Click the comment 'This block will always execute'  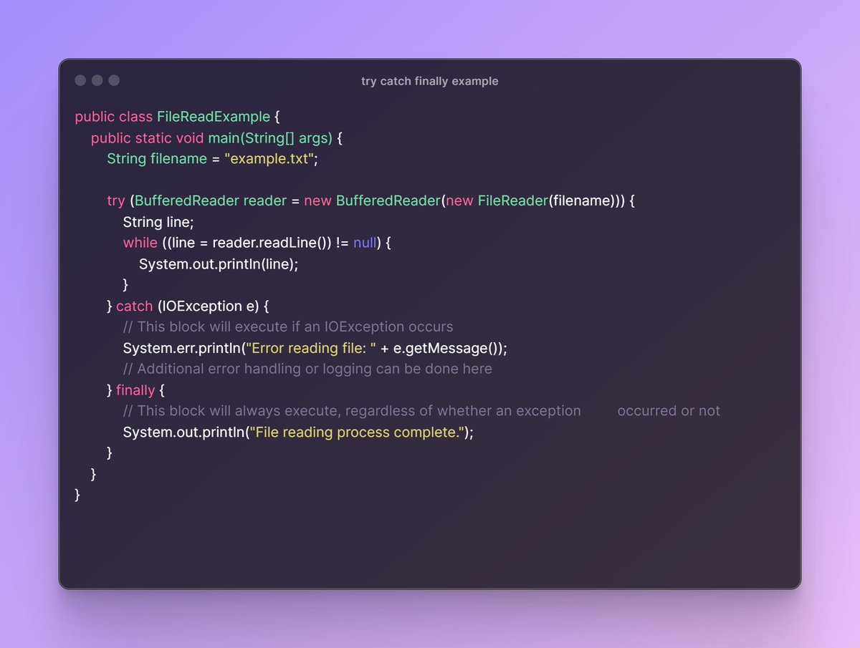421,411
